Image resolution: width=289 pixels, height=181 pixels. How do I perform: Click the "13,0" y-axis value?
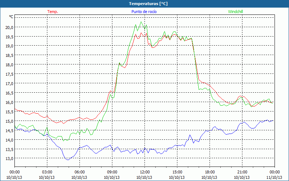point(10,159)
